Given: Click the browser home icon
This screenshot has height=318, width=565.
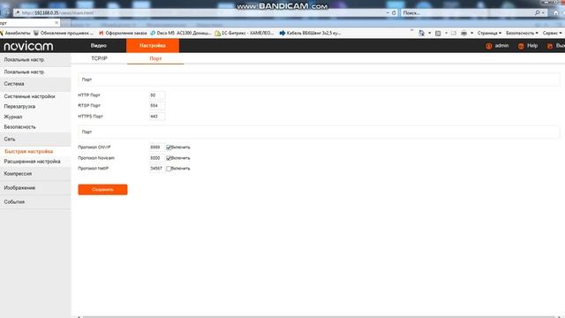Looking at the screenshot, I should click(556, 12).
